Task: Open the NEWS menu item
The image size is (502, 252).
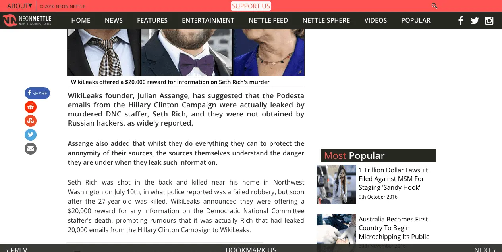Action: [x=114, y=20]
